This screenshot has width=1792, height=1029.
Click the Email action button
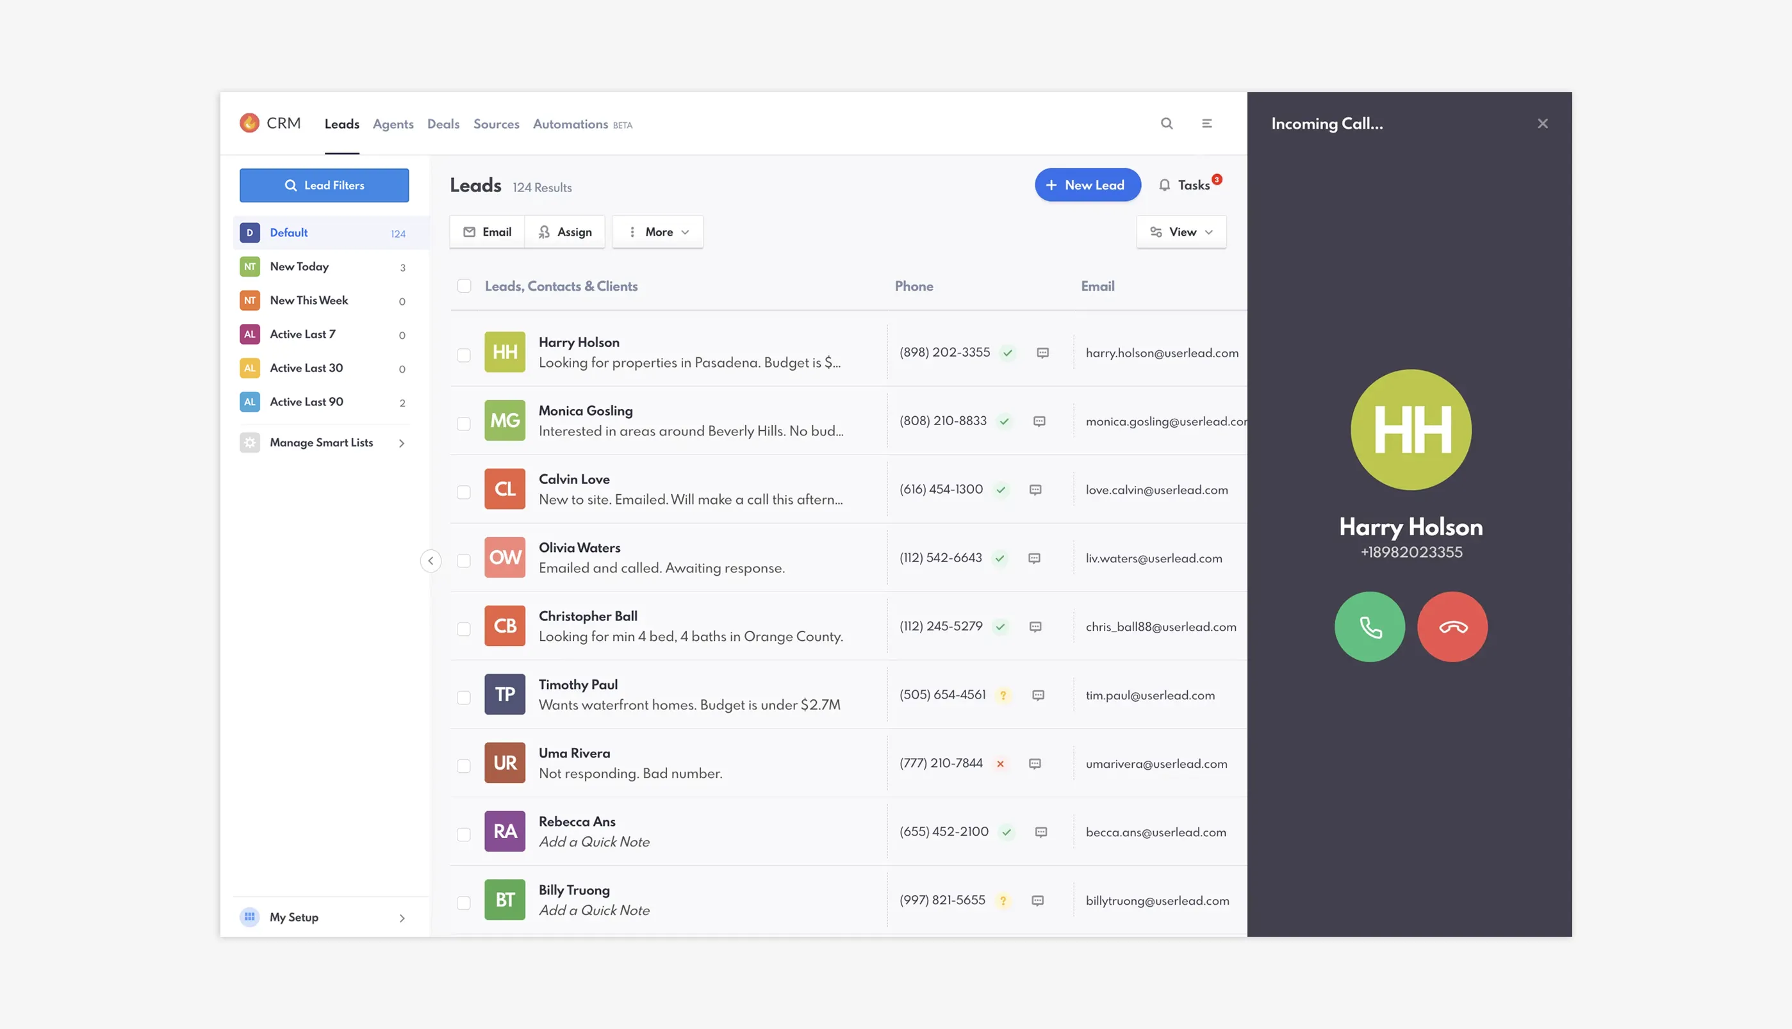[x=487, y=232]
